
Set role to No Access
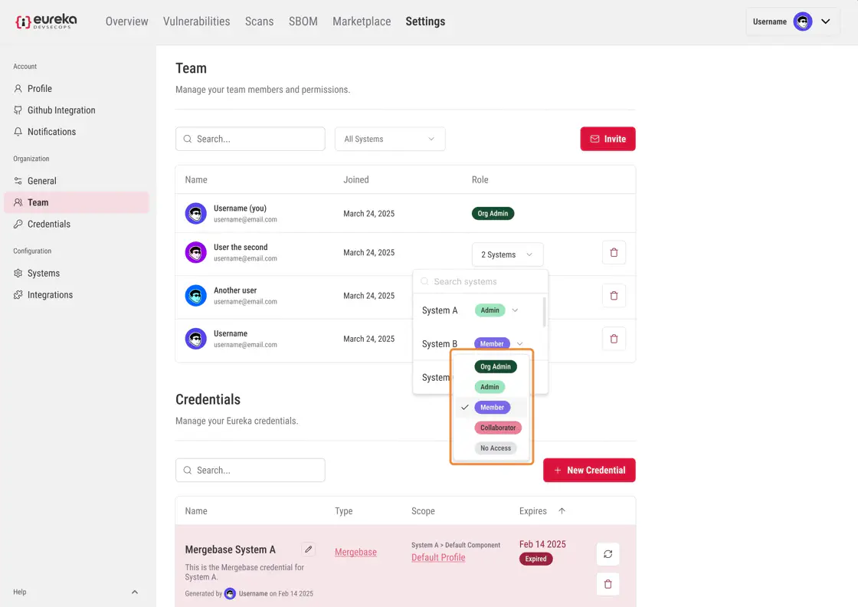tap(495, 448)
